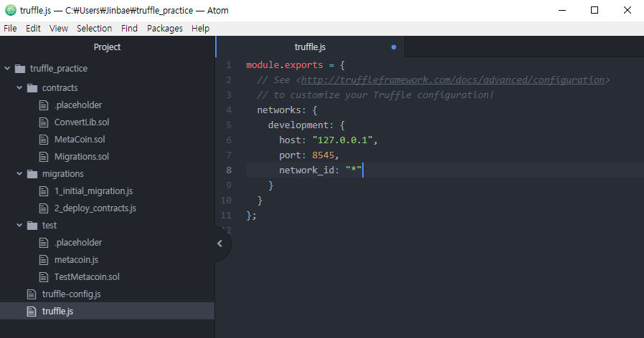Maximize the Atom window
Image resolution: width=644 pixels, height=338 pixels.
click(595, 10)
